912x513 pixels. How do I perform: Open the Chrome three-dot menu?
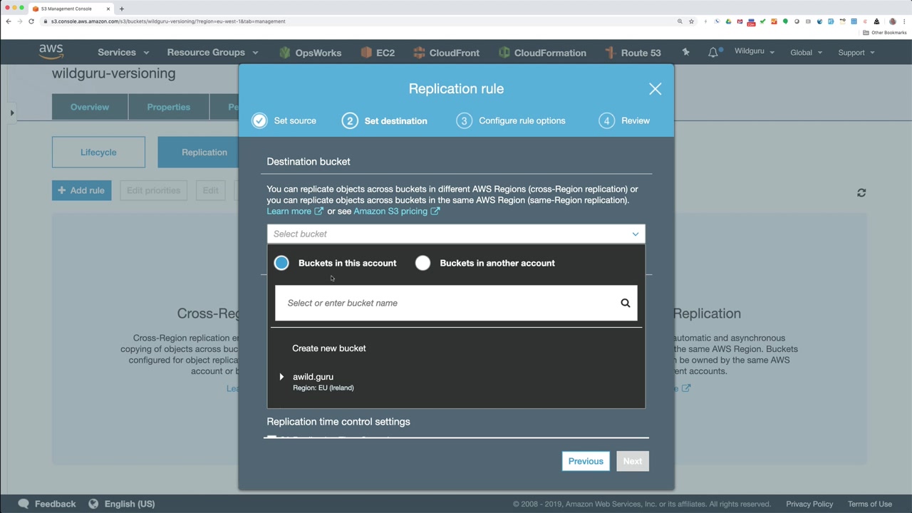tap(905, 21)
